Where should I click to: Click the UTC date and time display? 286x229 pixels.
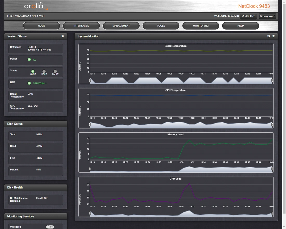(26, 16)
